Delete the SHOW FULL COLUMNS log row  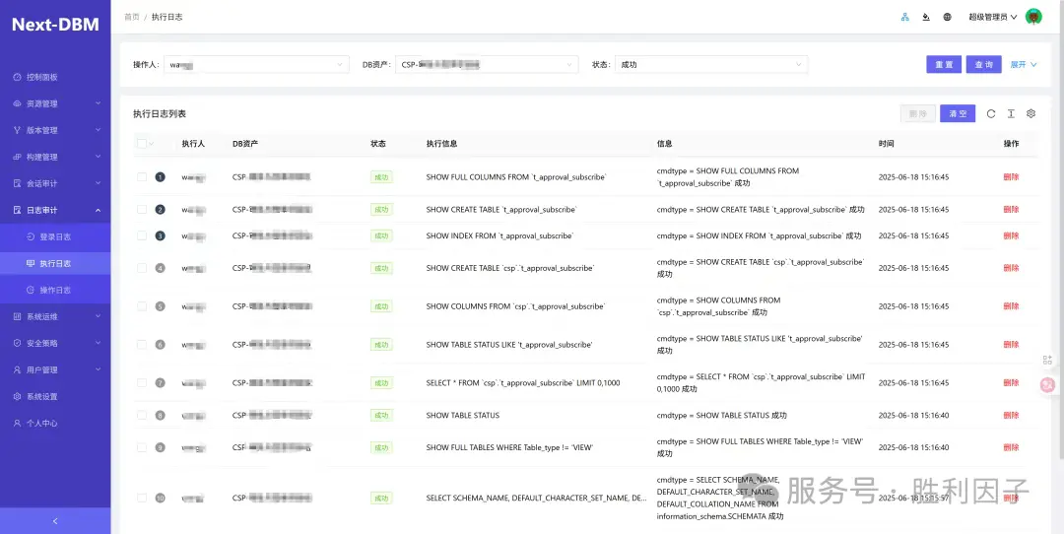(1011, 177)
